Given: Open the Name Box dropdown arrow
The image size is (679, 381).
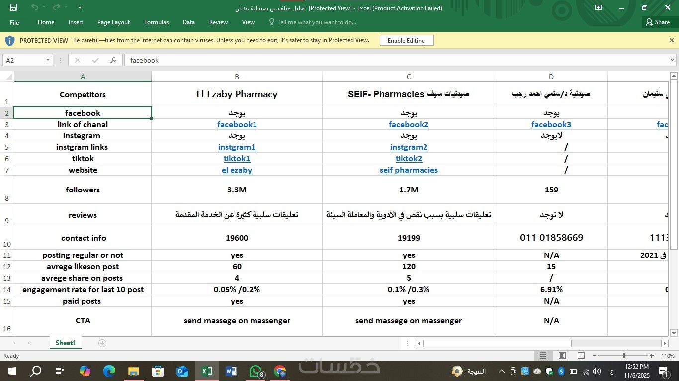Looking at the screenshot, I should 48,60.
